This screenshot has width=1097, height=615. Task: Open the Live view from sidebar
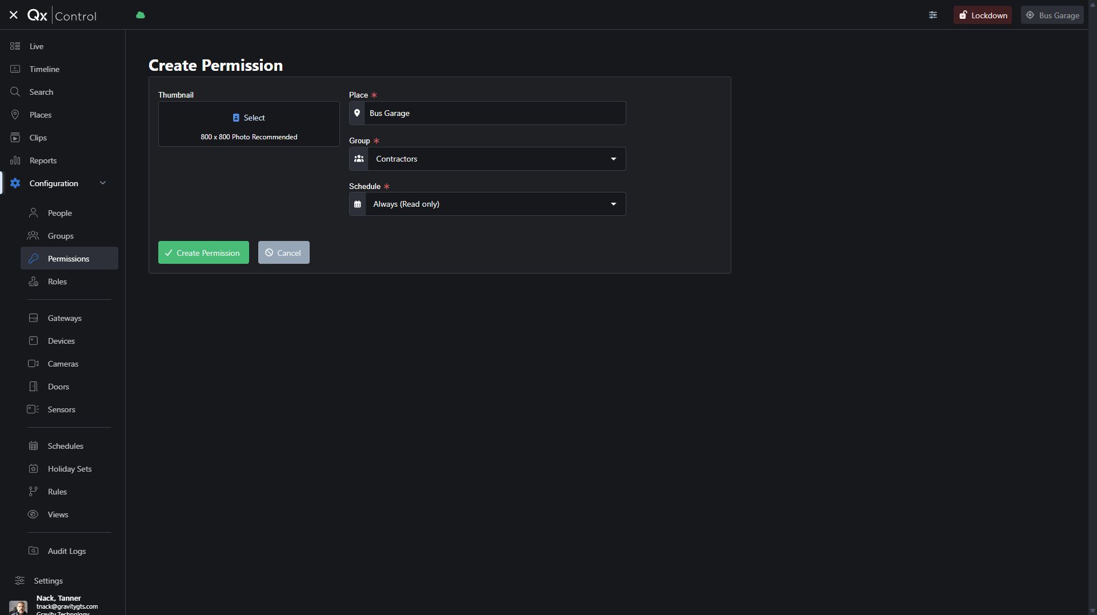37,46
